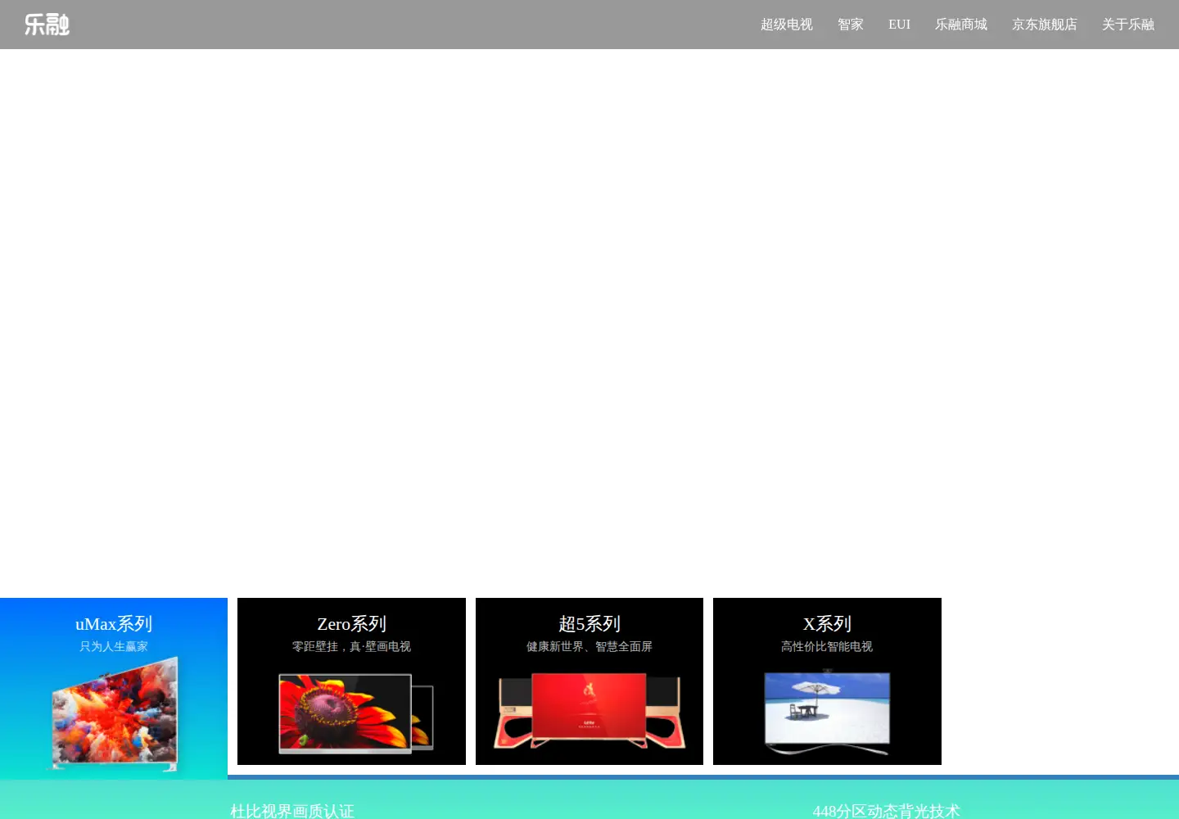Go to the EUI page

[x=899, y=25]
